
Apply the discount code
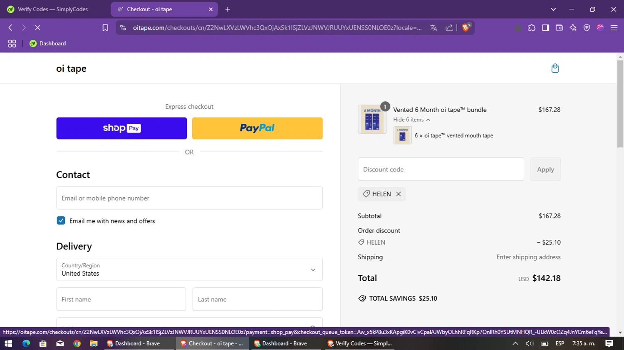545,169
